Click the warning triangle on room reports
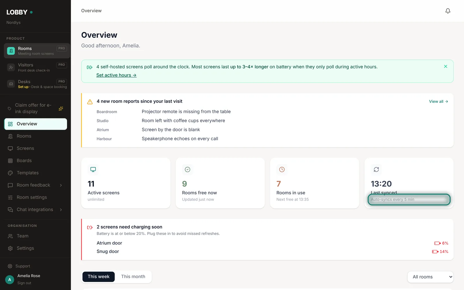The image size is (464, 290). 90,102
